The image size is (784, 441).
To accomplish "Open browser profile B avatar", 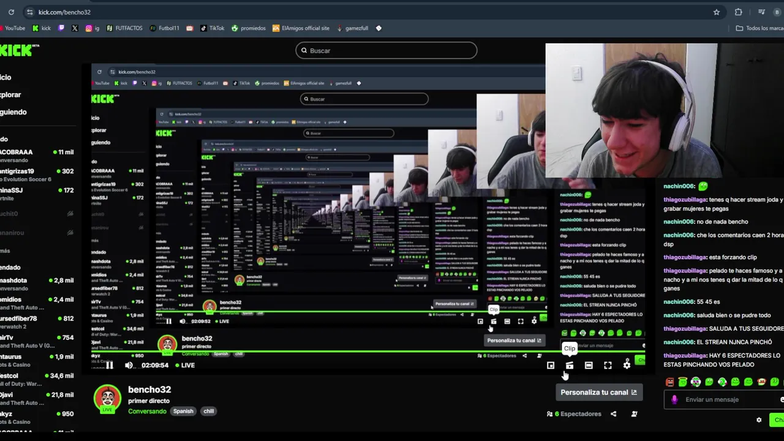I will [777, 12].
